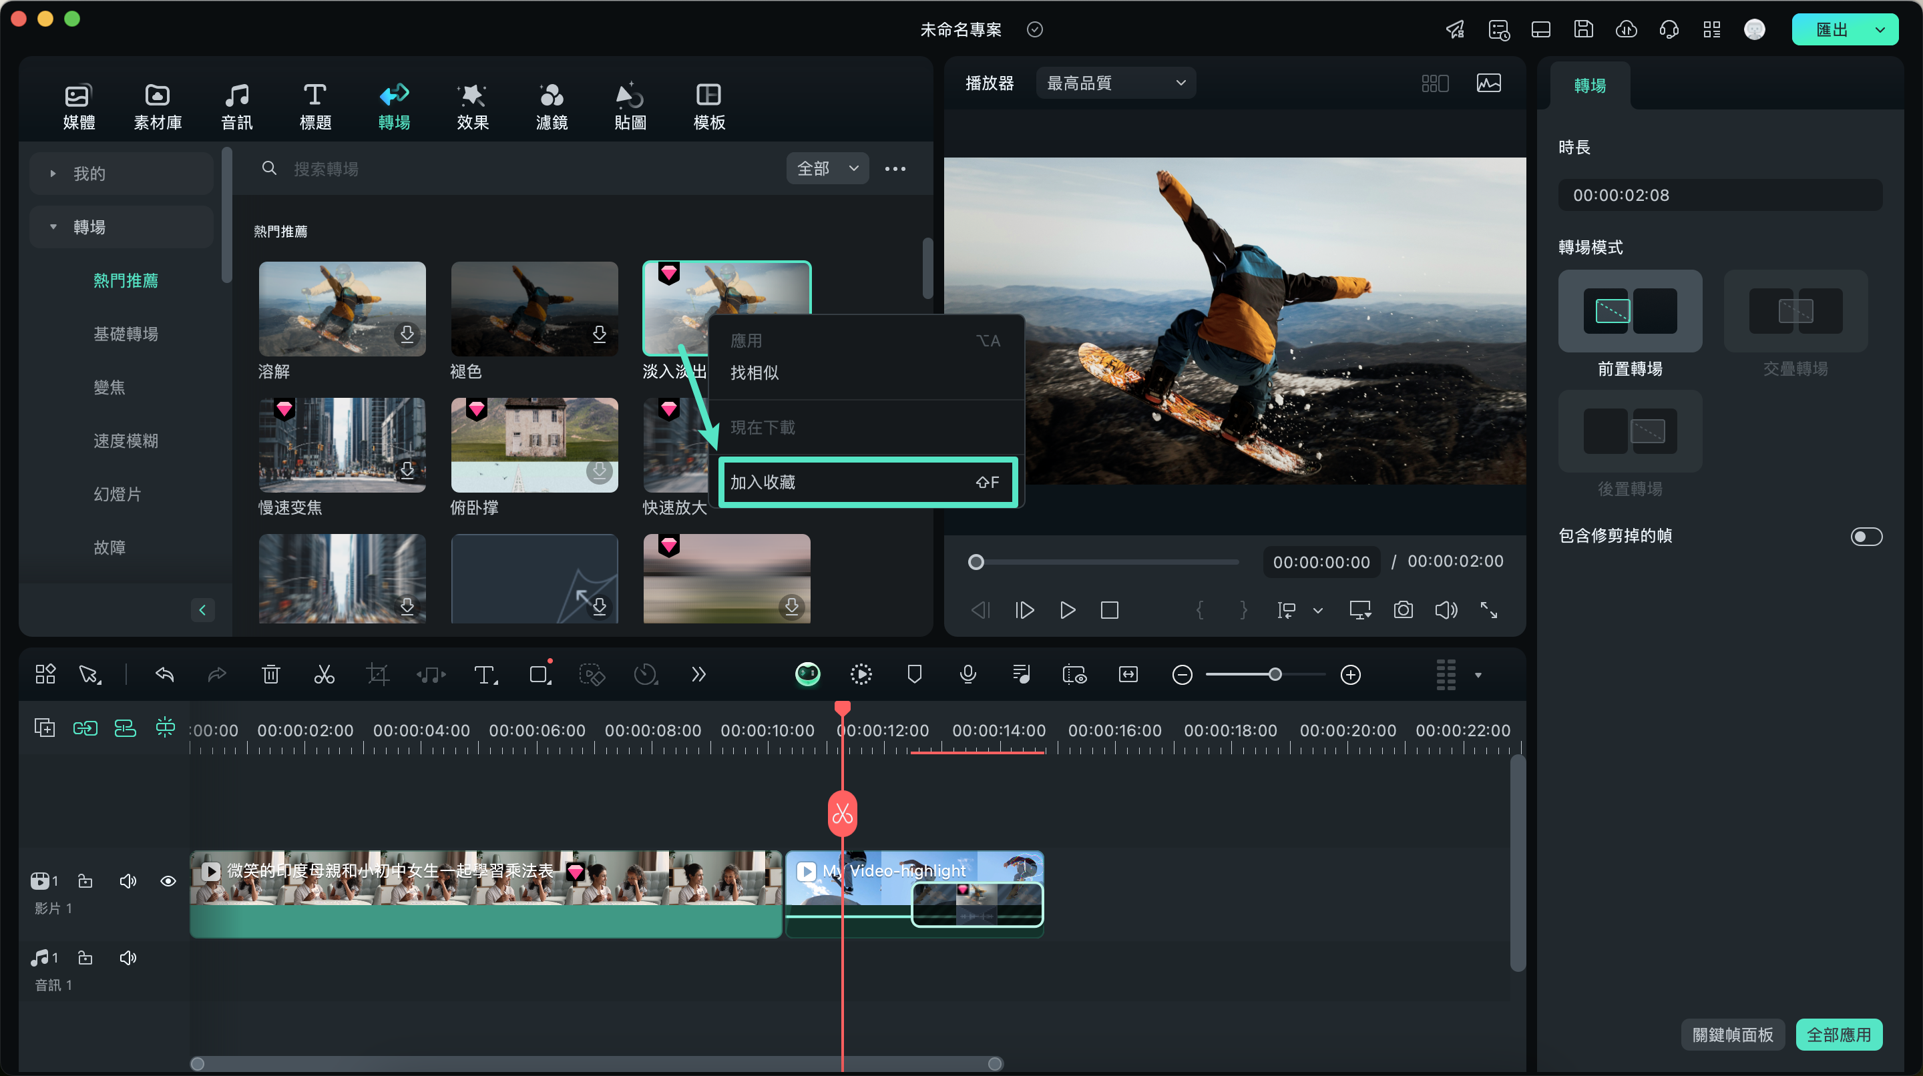Open the 媒體 media tab

point(78,107)
